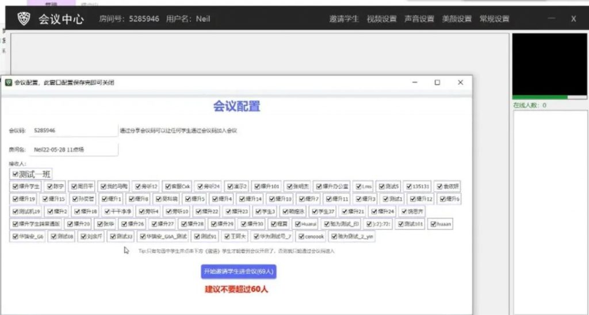Open 视频设置 in the top bar

[x=381, y=19]
